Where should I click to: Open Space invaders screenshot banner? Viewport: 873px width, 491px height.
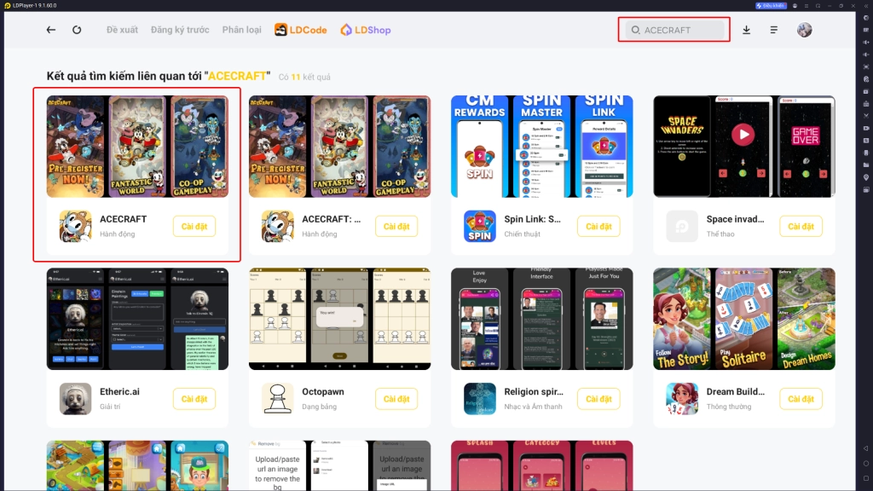[743, 147]
